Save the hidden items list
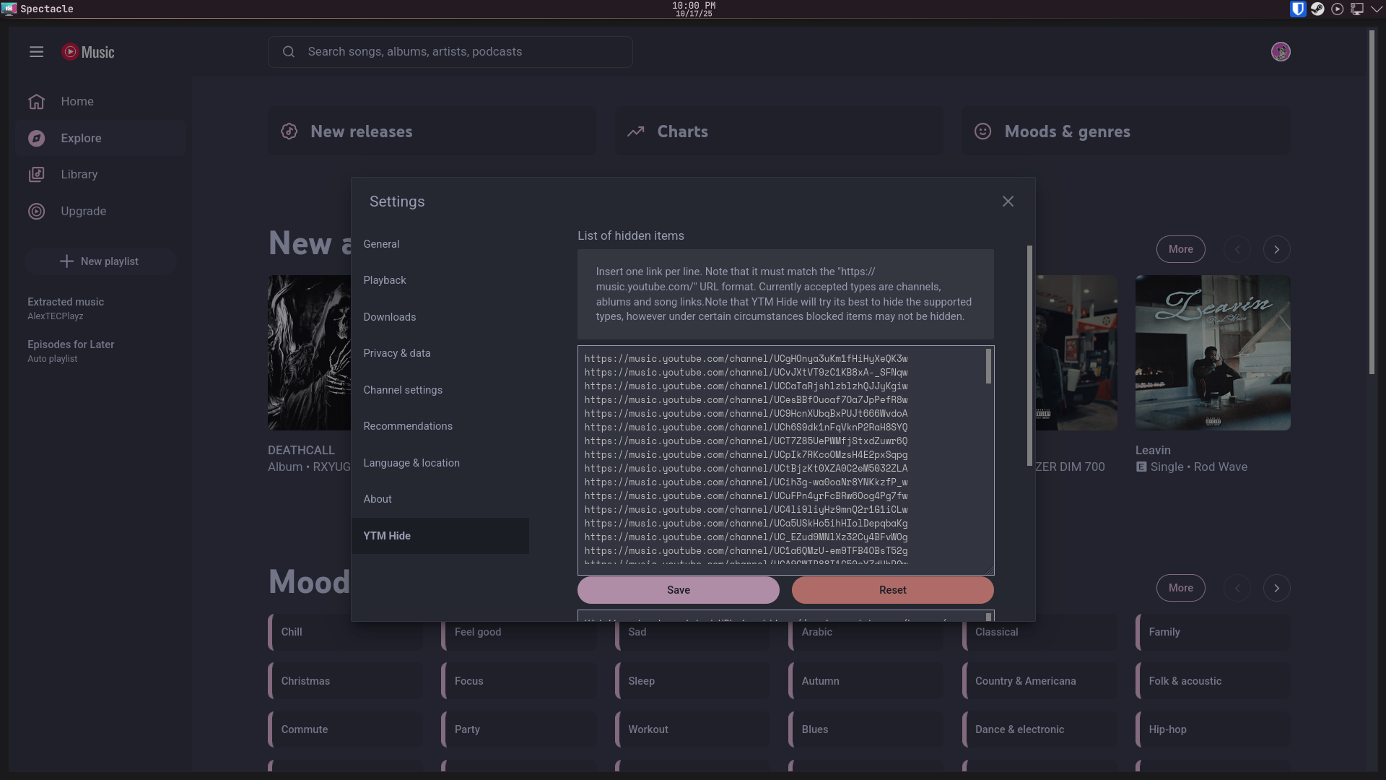 (x=678, y=590)
